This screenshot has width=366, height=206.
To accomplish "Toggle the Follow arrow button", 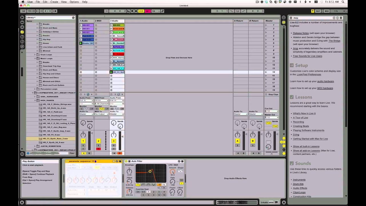I will (x=106, y=11).
